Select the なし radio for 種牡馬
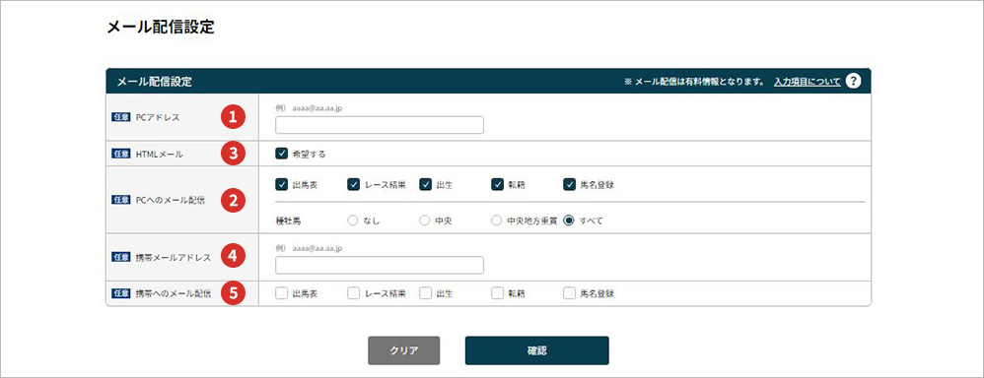The image size is (984, 378). point(352,220)
